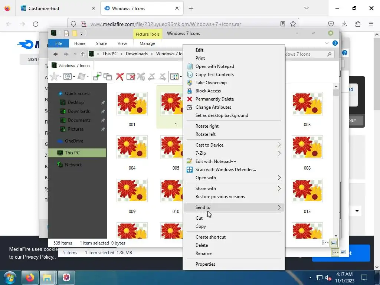This screenshot has width=380, height=285.
Task: Open the Manage ribbon tab
Action: click(147, 43)
